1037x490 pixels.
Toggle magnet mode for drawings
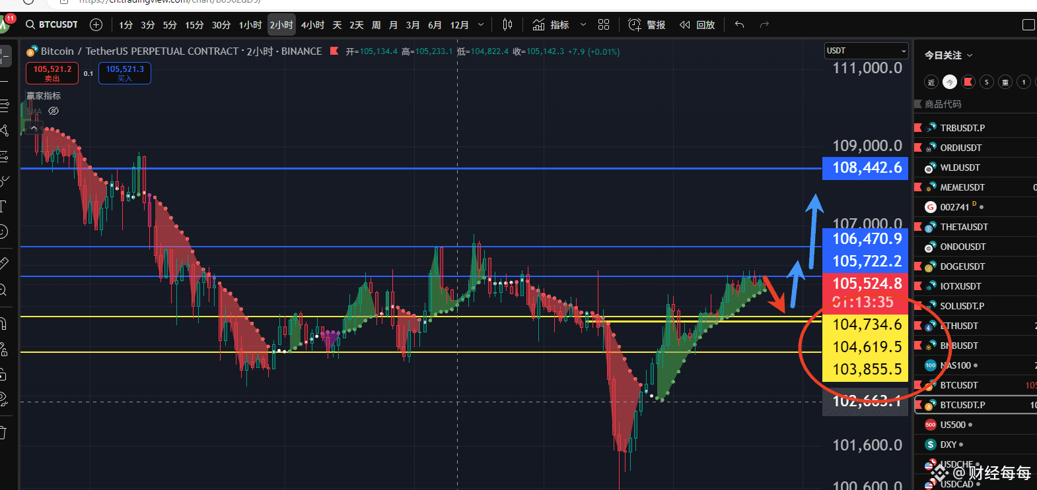(3, 323)
